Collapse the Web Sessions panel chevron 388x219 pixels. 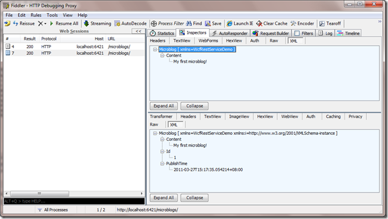(x=139, y=31)
